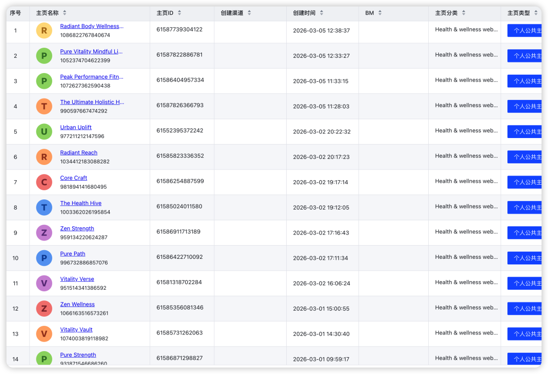Select page ID 61585731262063
Viewport: 548px width, 374px height.
tap(179, 333)
